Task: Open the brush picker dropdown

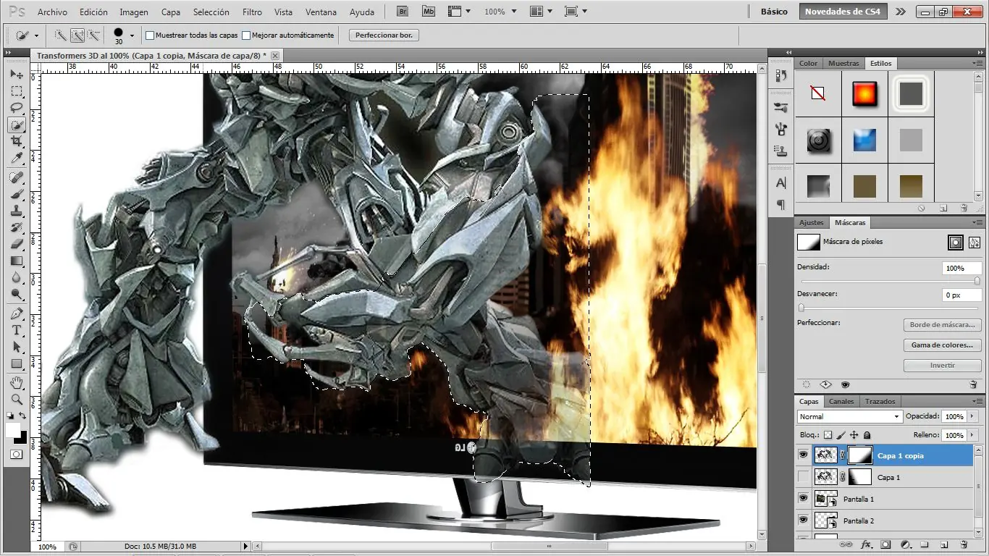Action: 132,35
